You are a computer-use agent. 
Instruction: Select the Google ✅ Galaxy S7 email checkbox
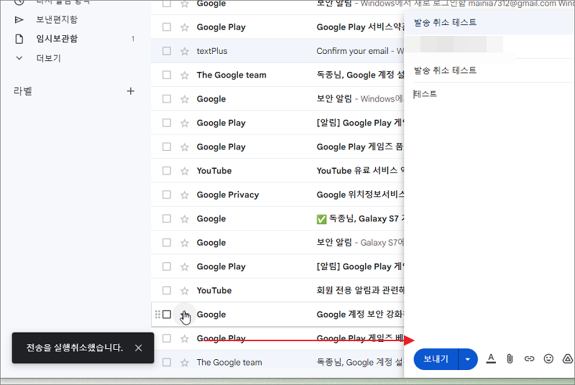point(167,219)
